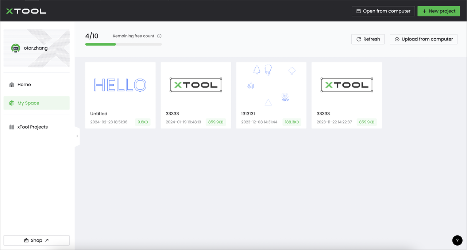Click the remaining free count info icon

click(x=159, y=36)
